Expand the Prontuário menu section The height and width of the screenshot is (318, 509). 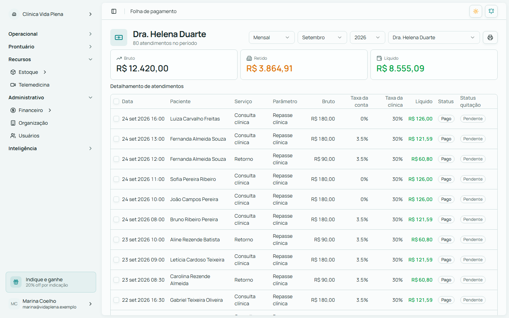[51, 47]
